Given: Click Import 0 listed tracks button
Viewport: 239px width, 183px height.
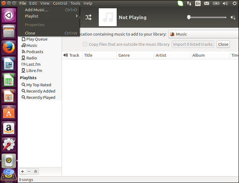Looking at the screenshot, I should 193,44.
